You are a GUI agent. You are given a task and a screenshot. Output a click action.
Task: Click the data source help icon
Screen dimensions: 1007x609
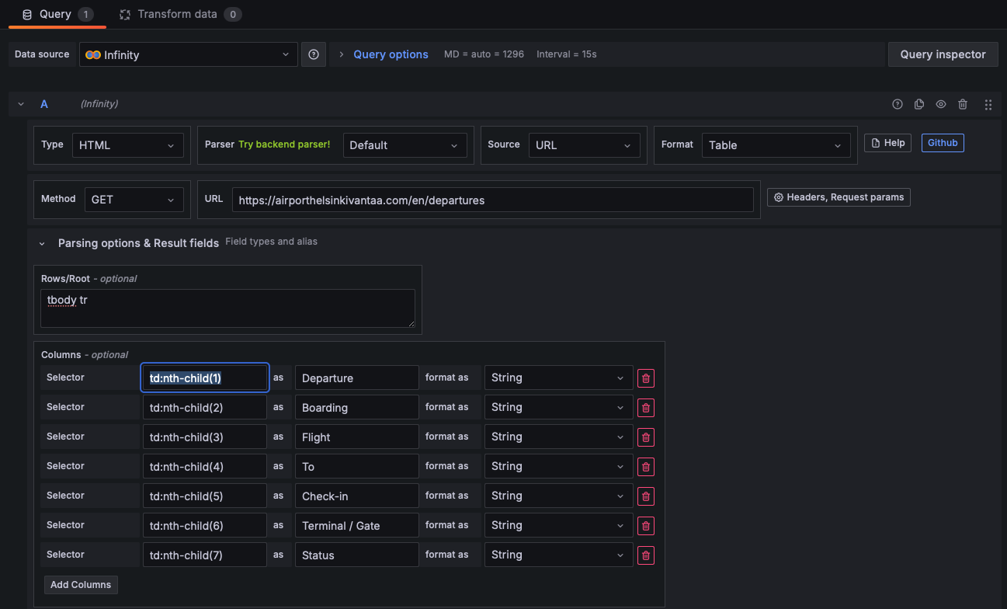point(314,54)
